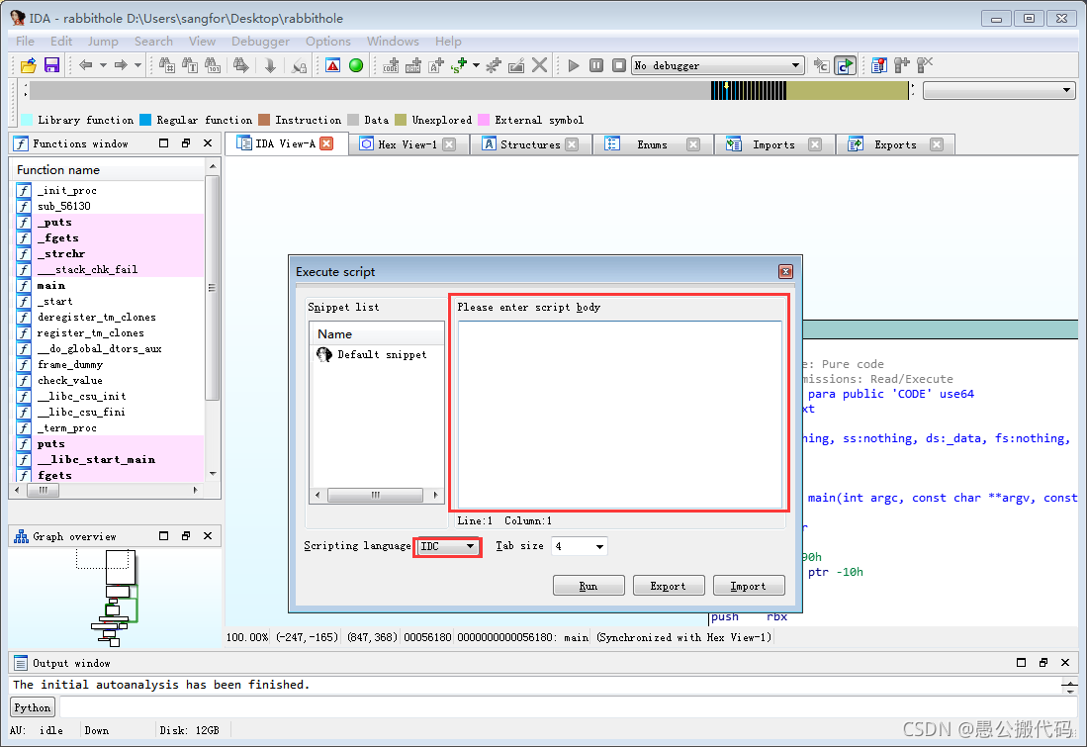Jump back with the left arrow
The width and height of the screenshot is (1087, 747).
[x=86, y=65]
